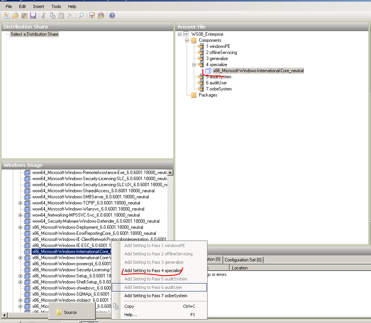Click the x86 ErrorReportingCore component cube icon
This screenshot has height=323, width=371.
(27, 233)
